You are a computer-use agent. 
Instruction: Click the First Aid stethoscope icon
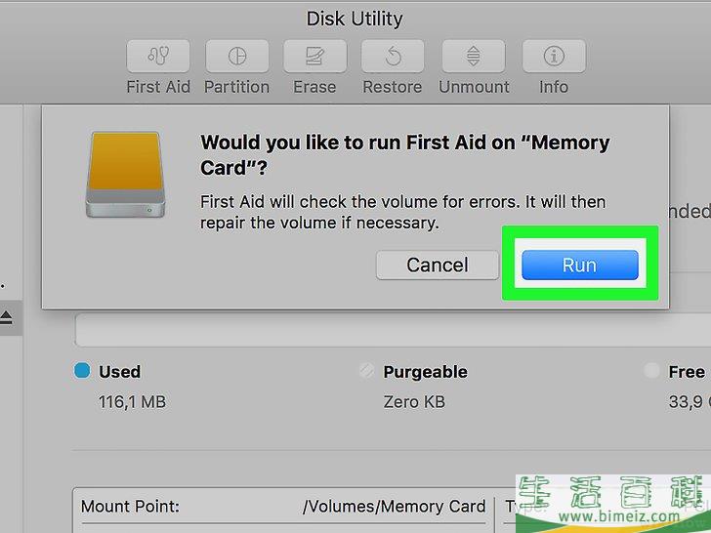pyautogui.click(x=158, y=56)
